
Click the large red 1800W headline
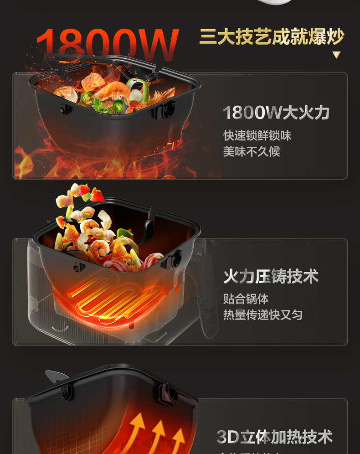coord(108,43)
